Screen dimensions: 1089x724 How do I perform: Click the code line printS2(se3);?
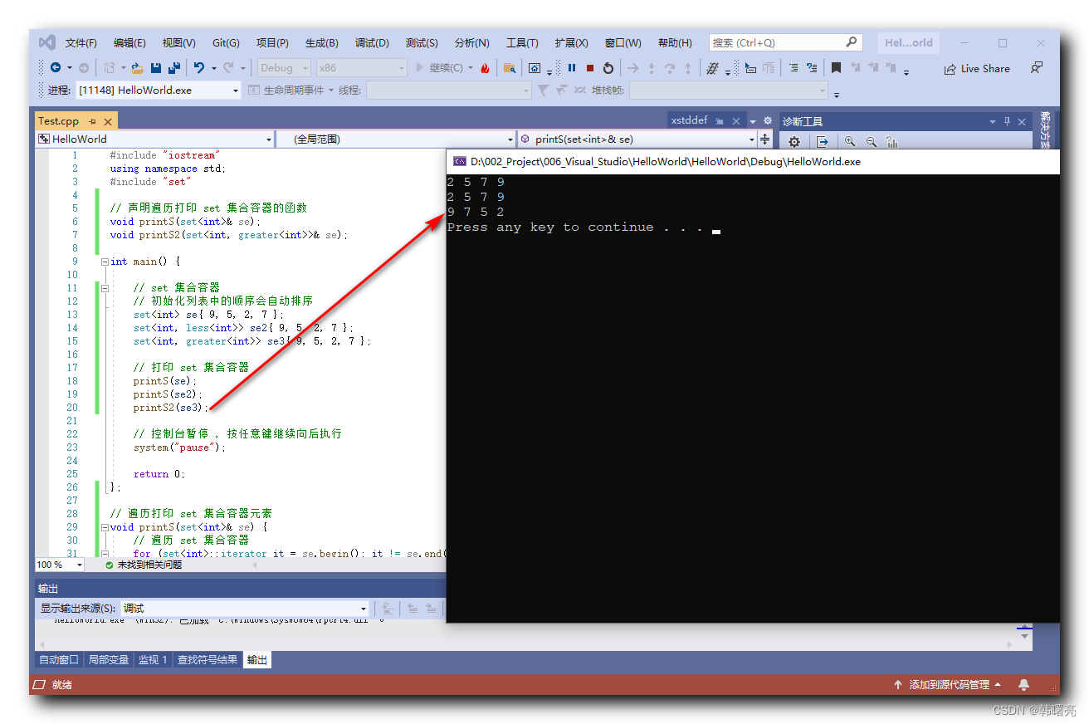(171, 408)
